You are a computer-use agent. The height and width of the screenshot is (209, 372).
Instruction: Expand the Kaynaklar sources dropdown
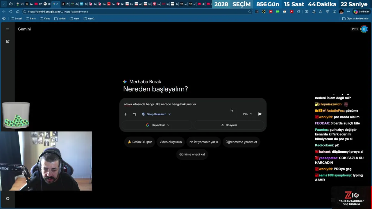tap(157, 125)
